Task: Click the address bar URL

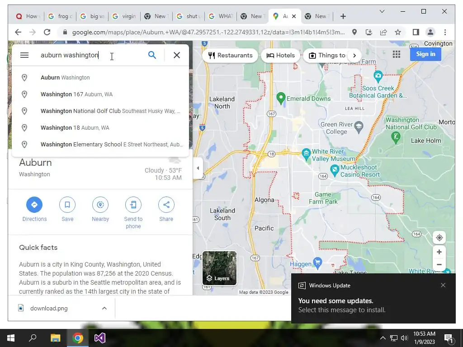Action: click(208, 32)
